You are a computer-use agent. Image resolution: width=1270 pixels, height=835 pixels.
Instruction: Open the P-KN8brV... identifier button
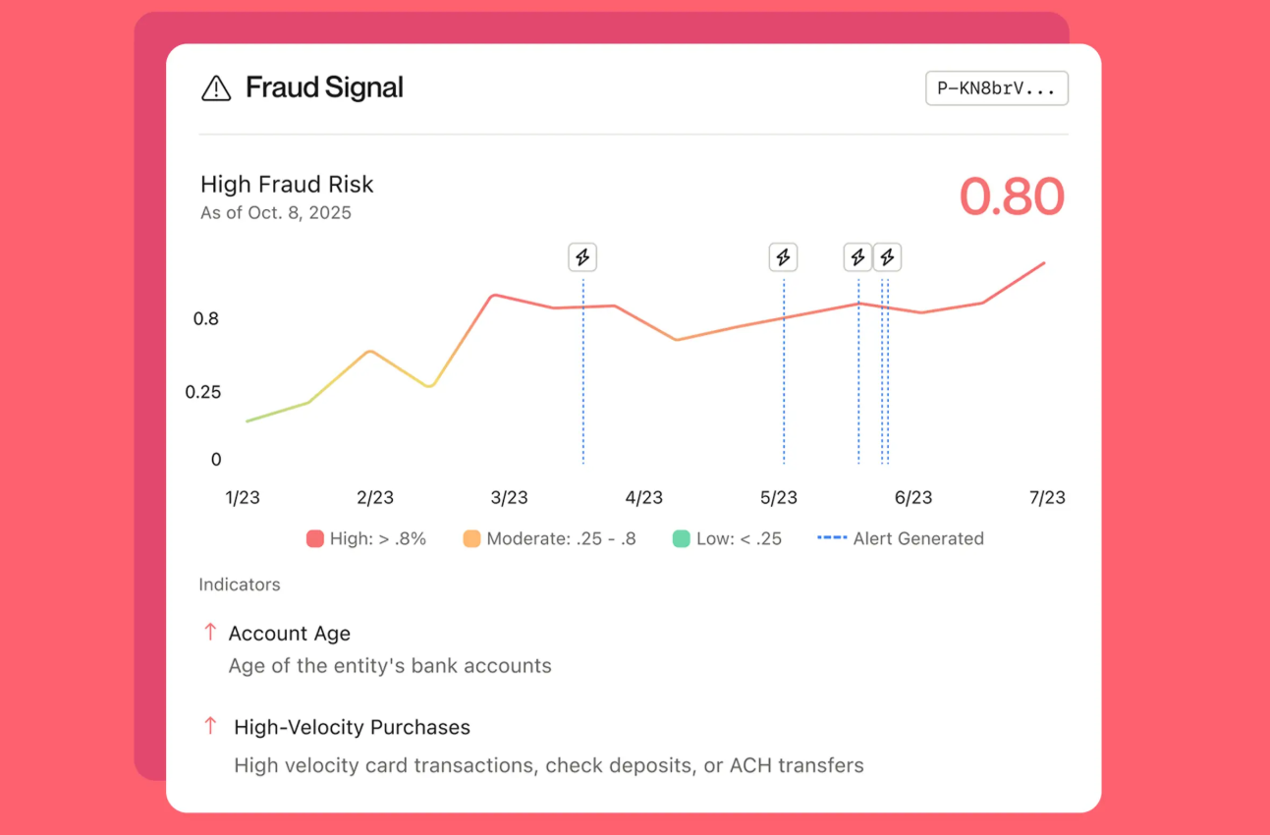[x=996, y=88]
